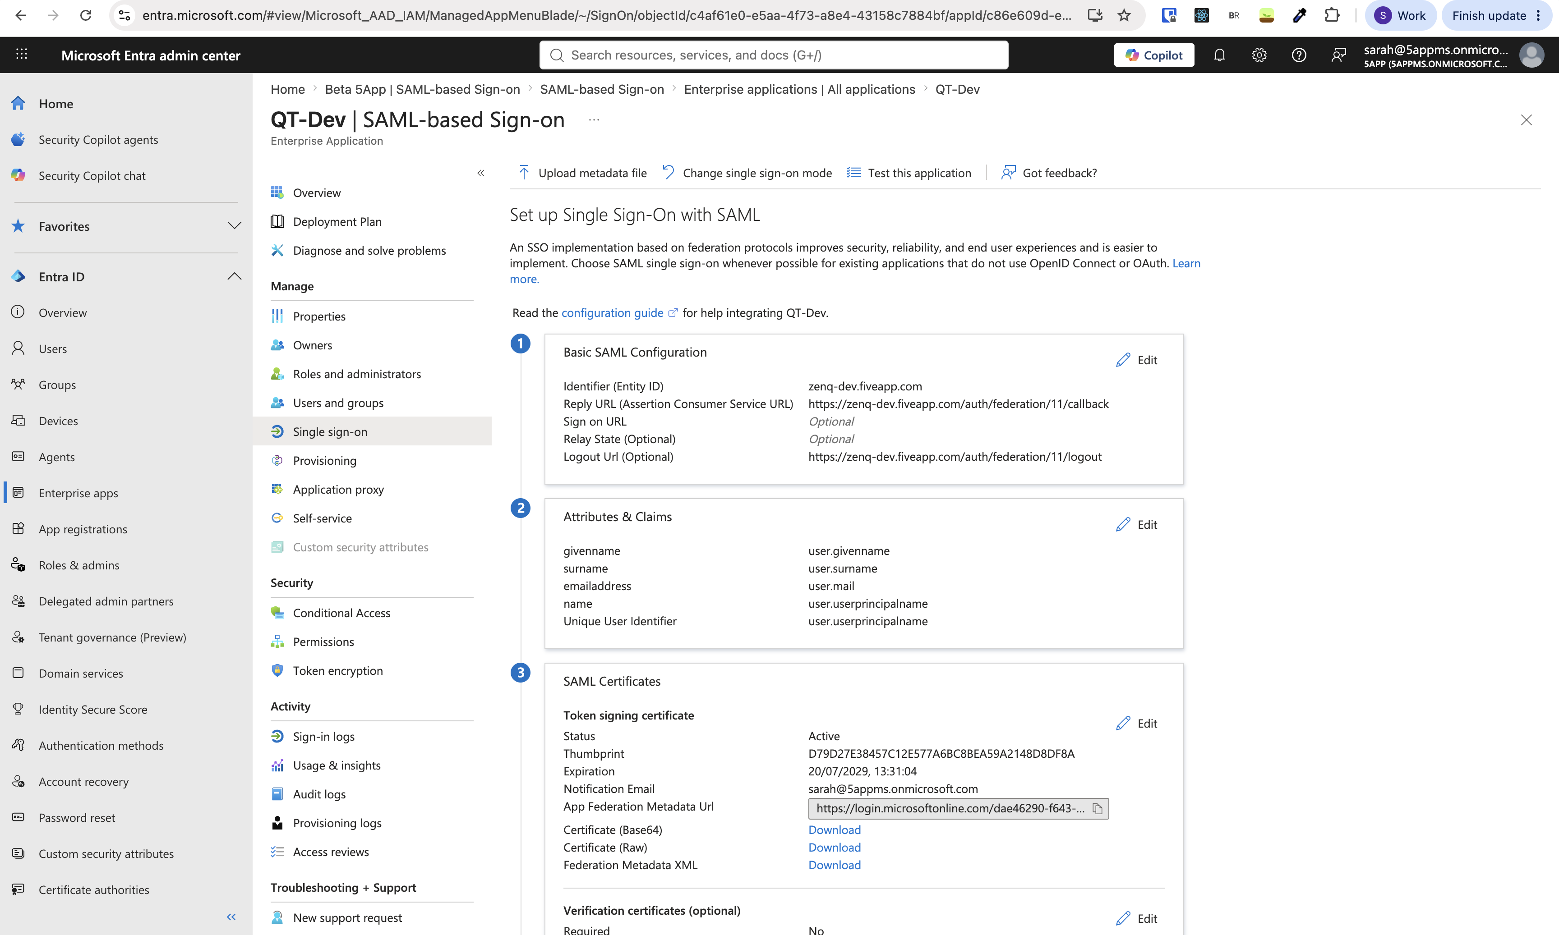
Task: Click the account avatar picture
Action: [1531, 55]
